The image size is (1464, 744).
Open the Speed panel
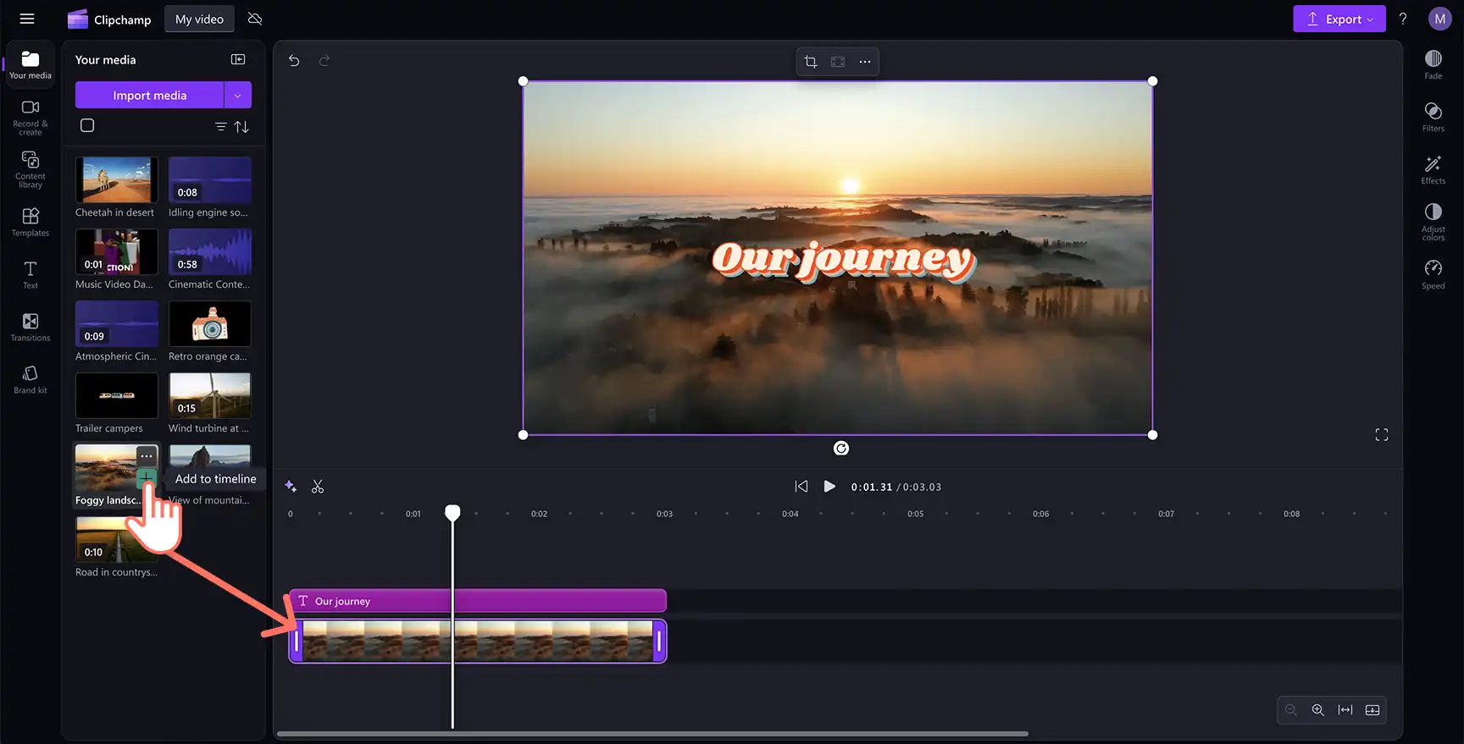[x=1433, y=274]
